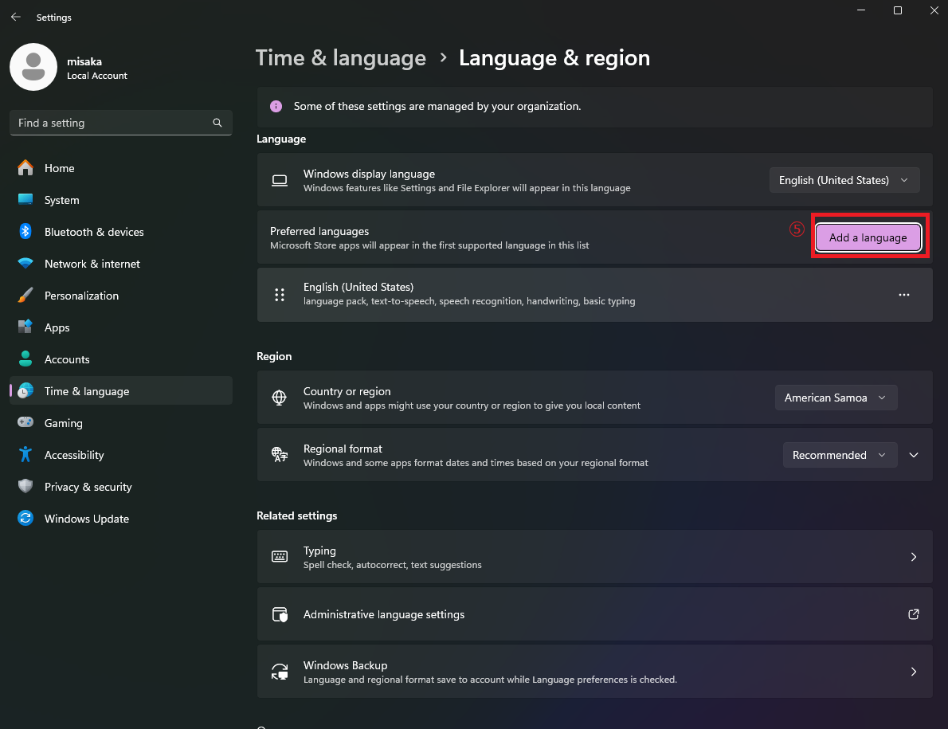Image resolution: width=948 pixels, height=729 pixels.
Task: Click the back arrow in Settings title bar
Action: point(16,17)
